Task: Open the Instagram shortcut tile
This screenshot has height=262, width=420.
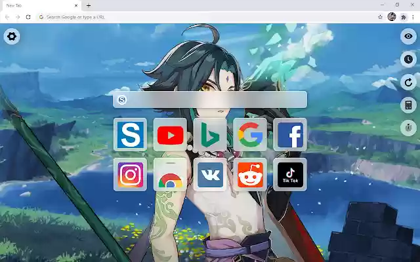Action: [130, 175]
